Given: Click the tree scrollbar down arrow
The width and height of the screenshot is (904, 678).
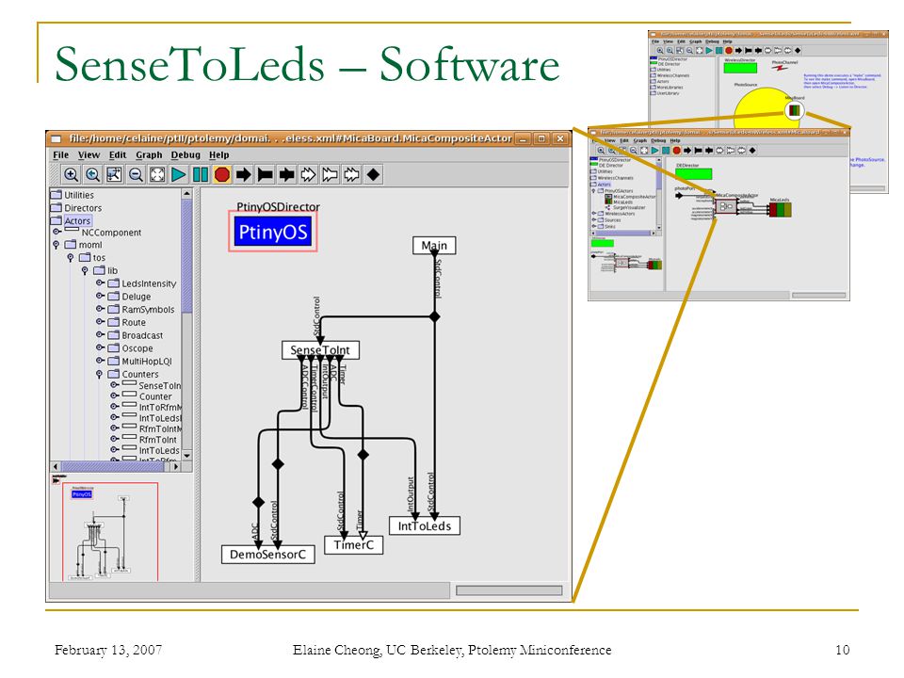Looking at the screenshot, I should (x=186, y=456).
